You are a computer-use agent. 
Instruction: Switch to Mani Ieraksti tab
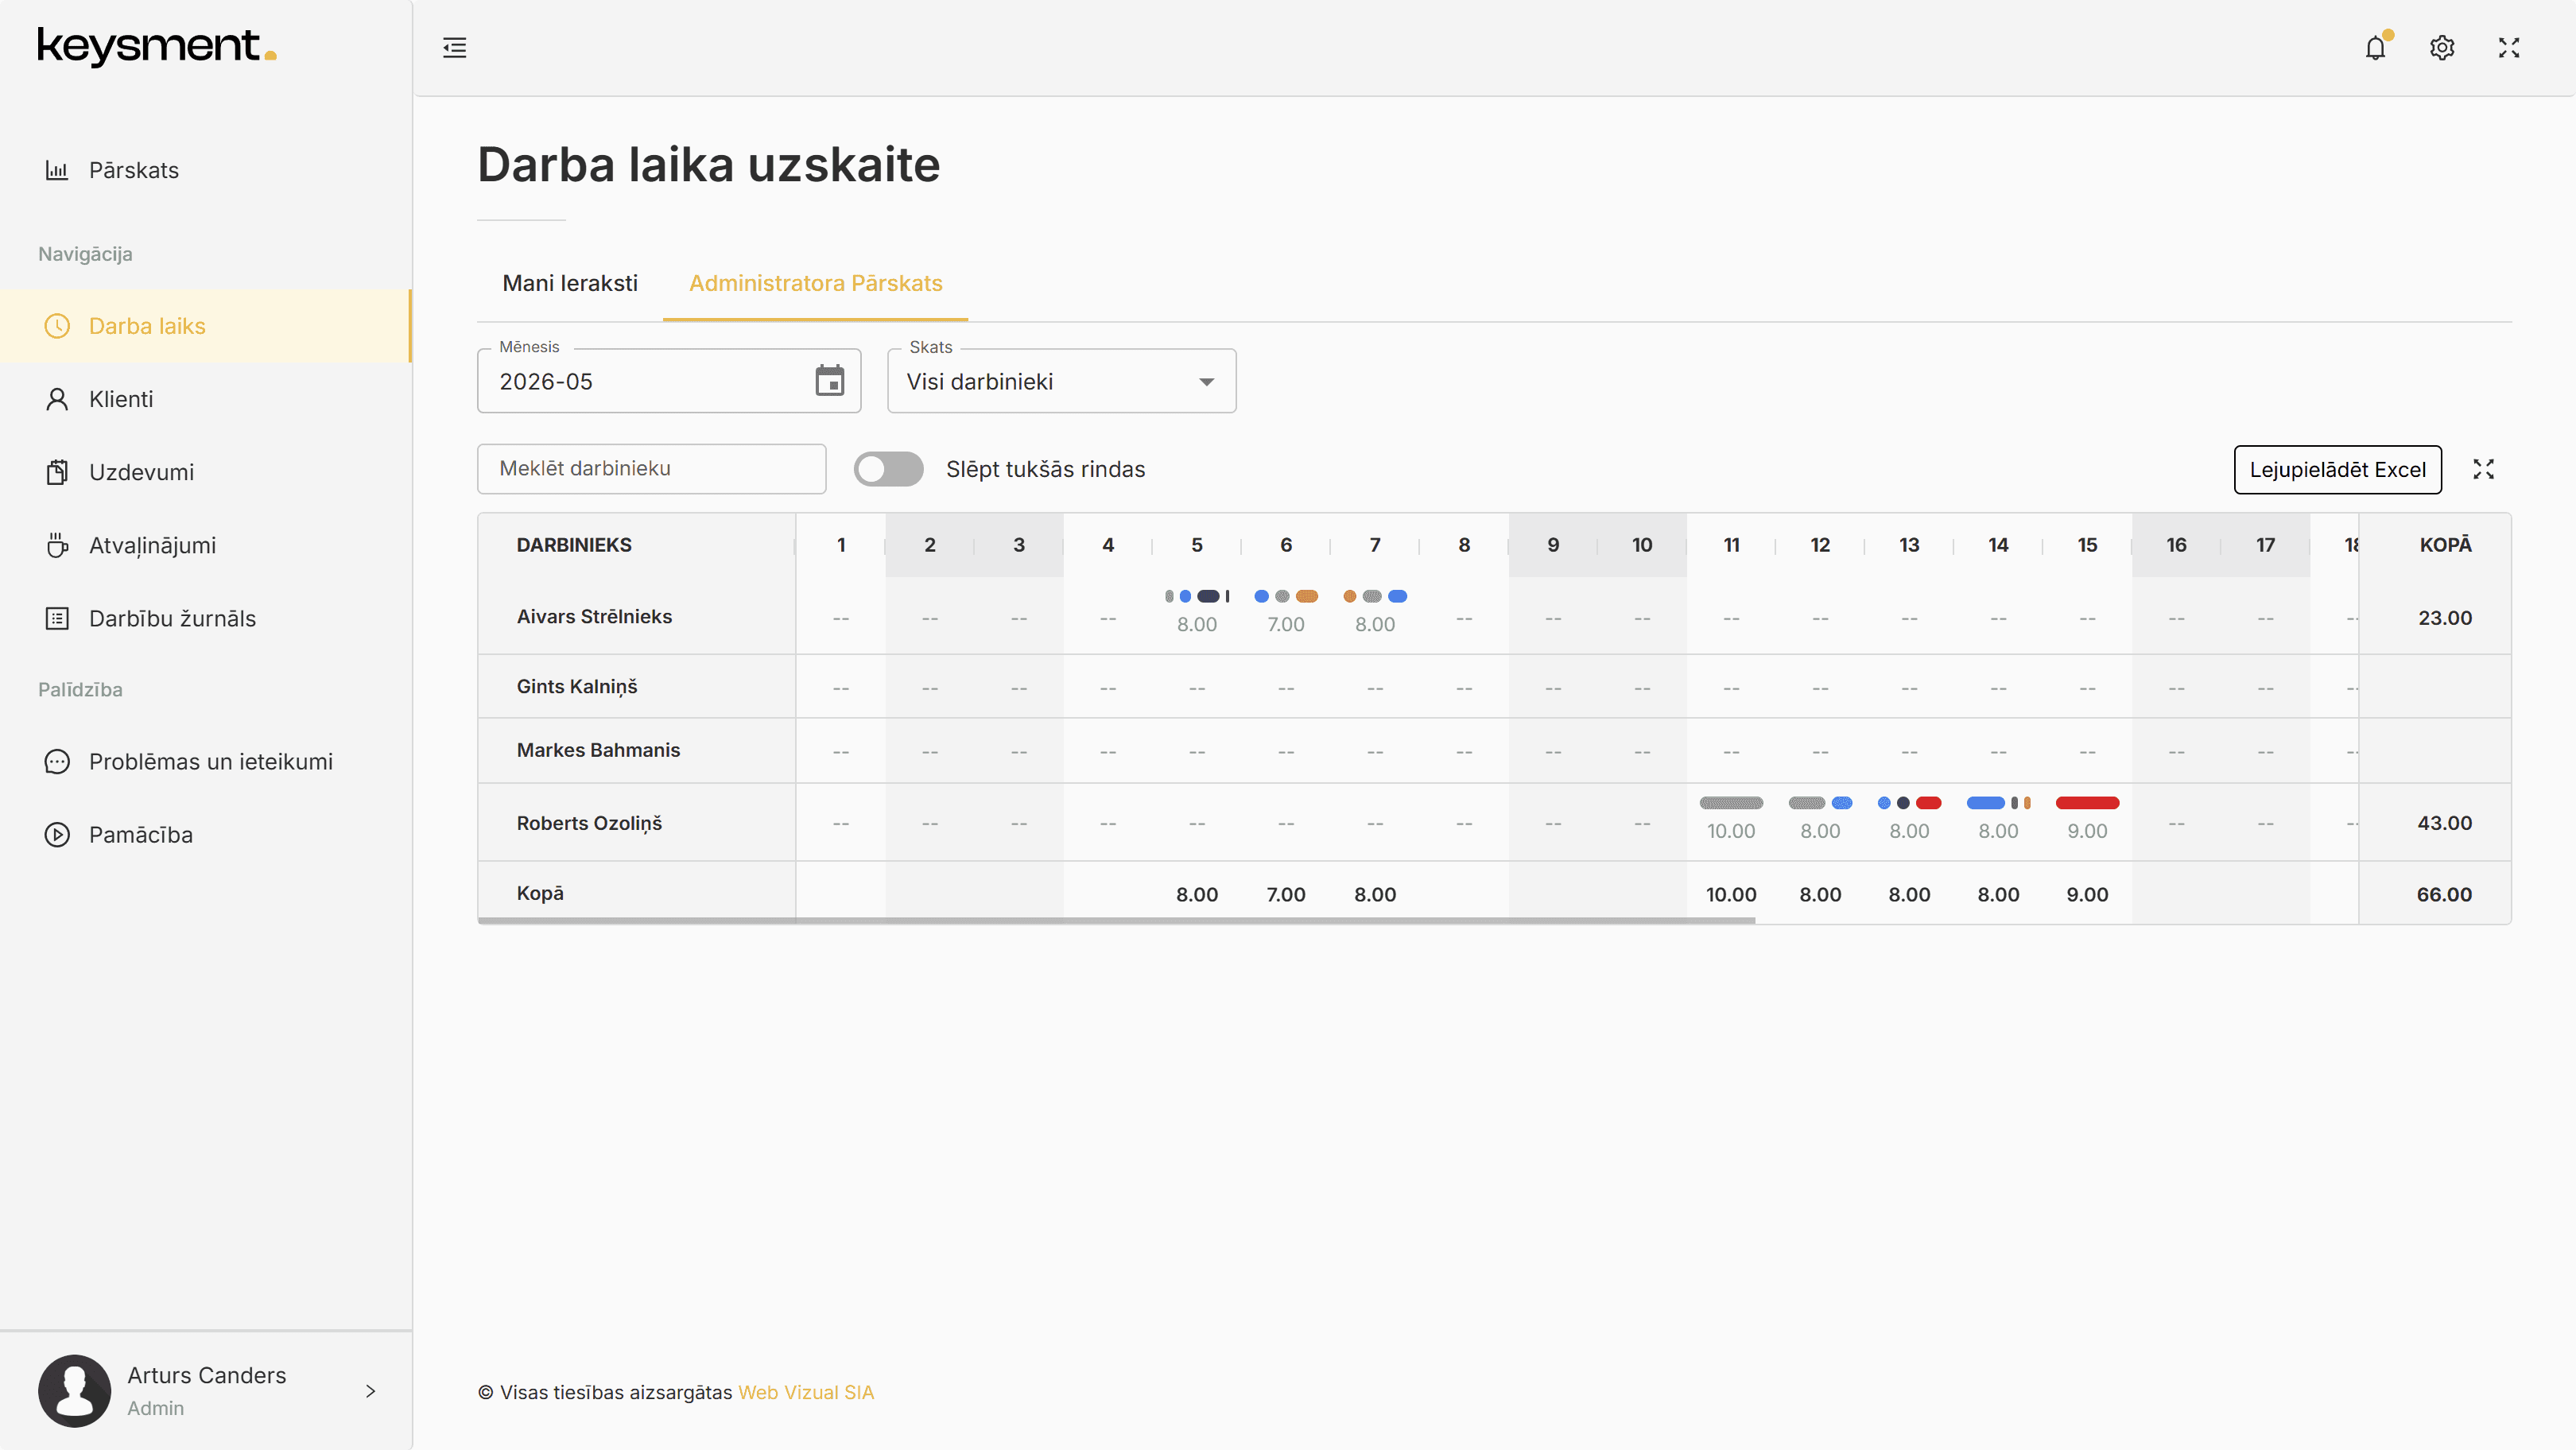click(570, 283)
